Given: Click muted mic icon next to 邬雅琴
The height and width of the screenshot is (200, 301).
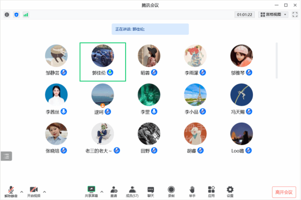Looking at the screenshot, I should [249, 72].
